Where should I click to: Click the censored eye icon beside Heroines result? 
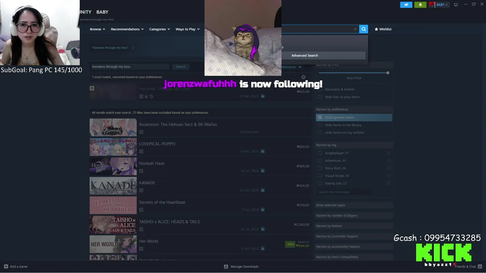pos(92,88)
